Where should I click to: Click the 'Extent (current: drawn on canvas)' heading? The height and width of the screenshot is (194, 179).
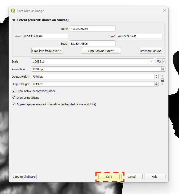43,20
